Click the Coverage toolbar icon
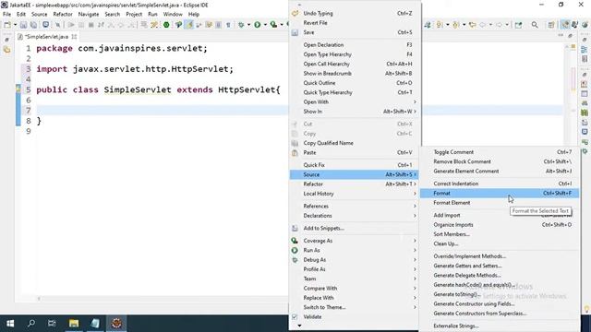This screenshot has width=591, height=332. click(x=273, y=25)
